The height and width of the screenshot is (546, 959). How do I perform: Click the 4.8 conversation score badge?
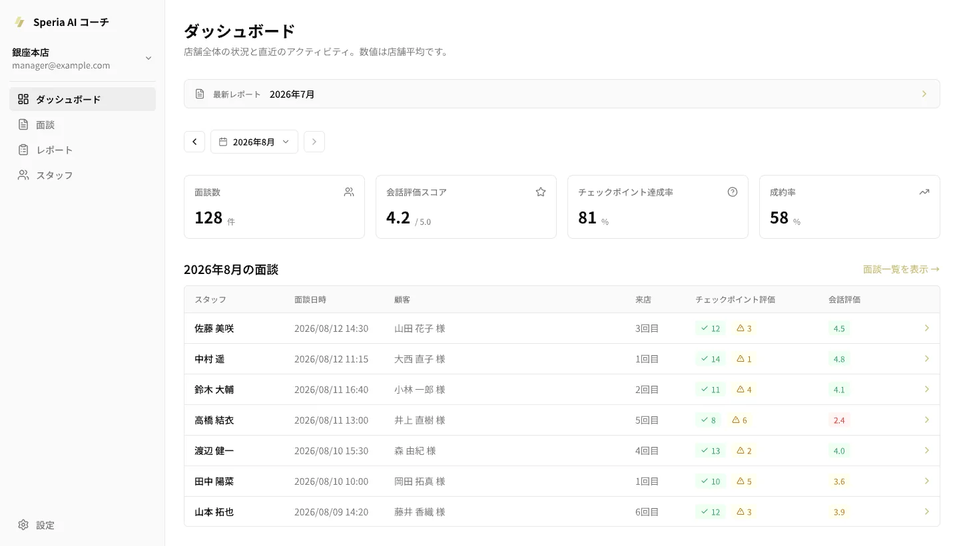[839, 359]
